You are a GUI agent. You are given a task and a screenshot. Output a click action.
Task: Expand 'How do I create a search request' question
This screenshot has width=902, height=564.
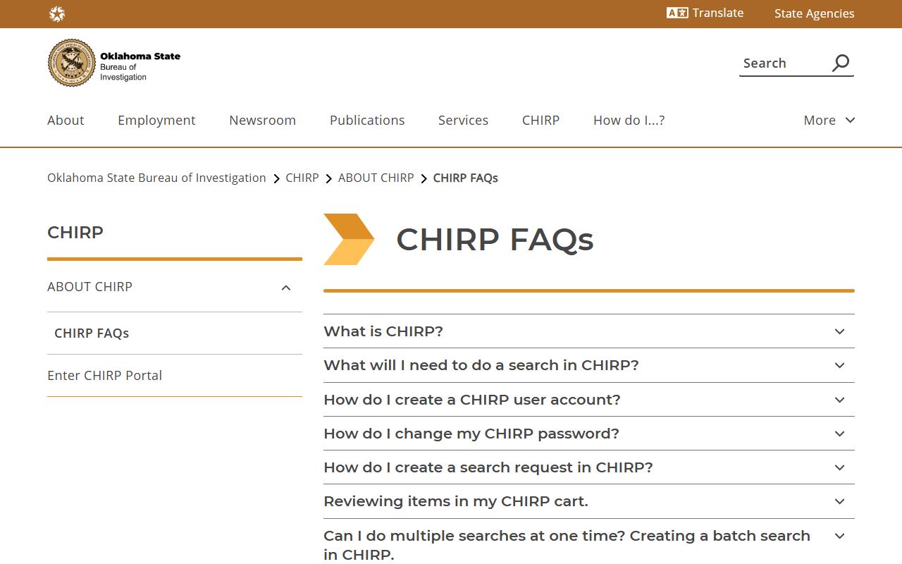pos(589,467)
